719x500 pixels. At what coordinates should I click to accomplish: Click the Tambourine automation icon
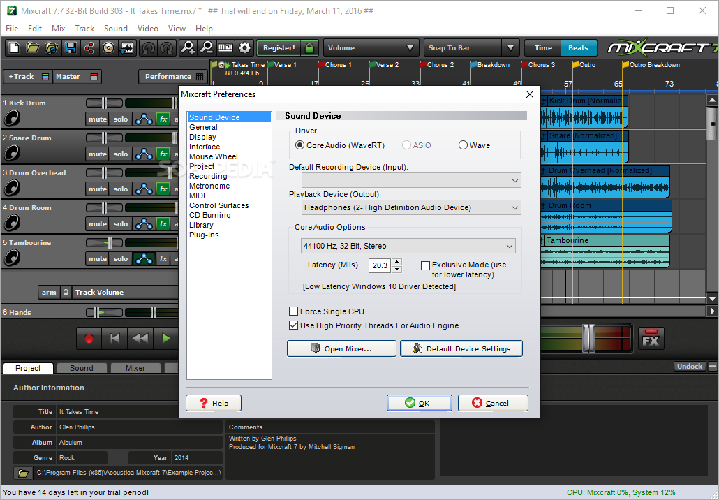[144, 258]
